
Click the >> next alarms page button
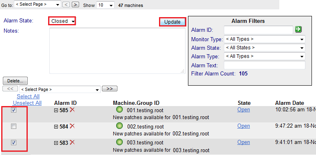click(x=109, y=89)
